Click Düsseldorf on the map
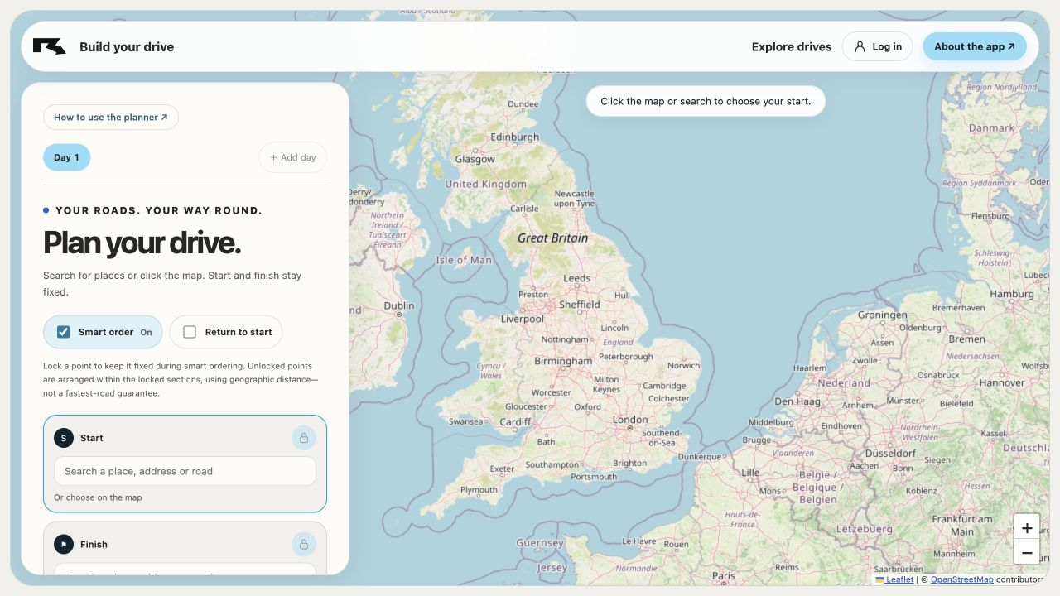The width and height of the screenshot is (1060, 596). tap(889, 453)
